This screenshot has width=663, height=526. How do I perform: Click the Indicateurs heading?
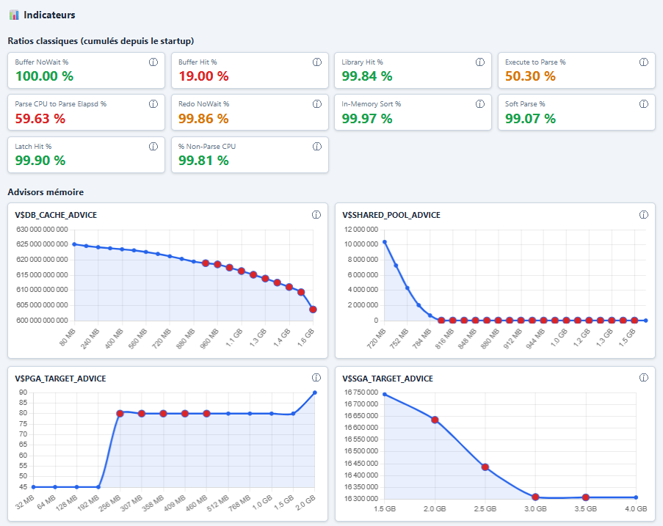tap(49, 15)
